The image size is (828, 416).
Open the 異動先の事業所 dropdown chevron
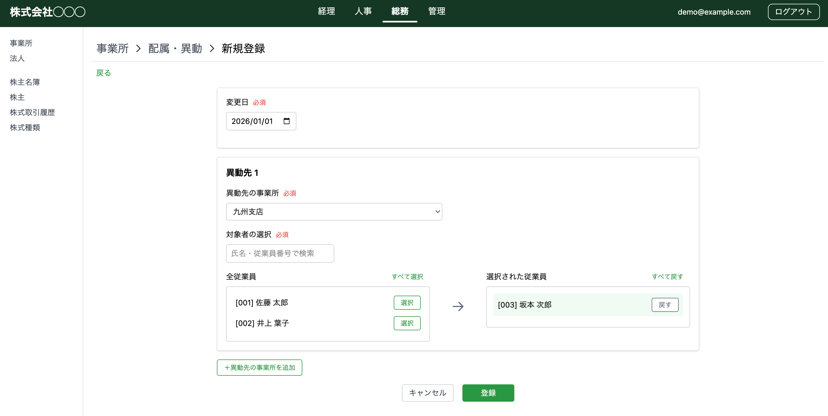pyautogui.click(x=437, y=212)
